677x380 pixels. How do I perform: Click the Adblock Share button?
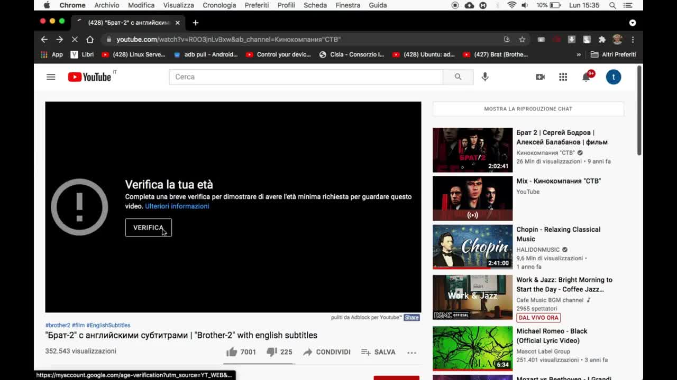(x=411, y=317)
